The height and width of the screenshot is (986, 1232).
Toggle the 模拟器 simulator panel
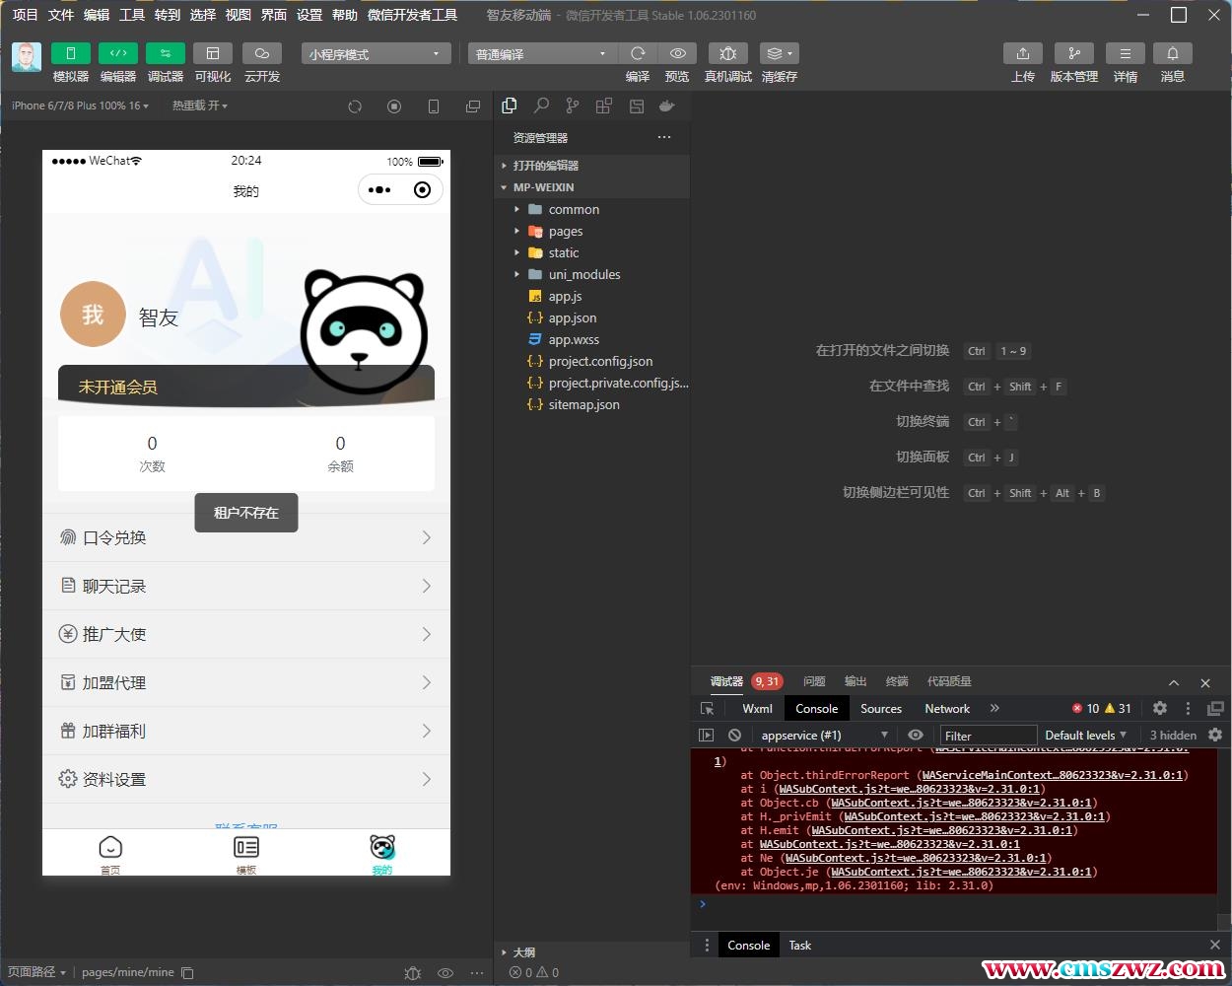[x=70, y=53]
